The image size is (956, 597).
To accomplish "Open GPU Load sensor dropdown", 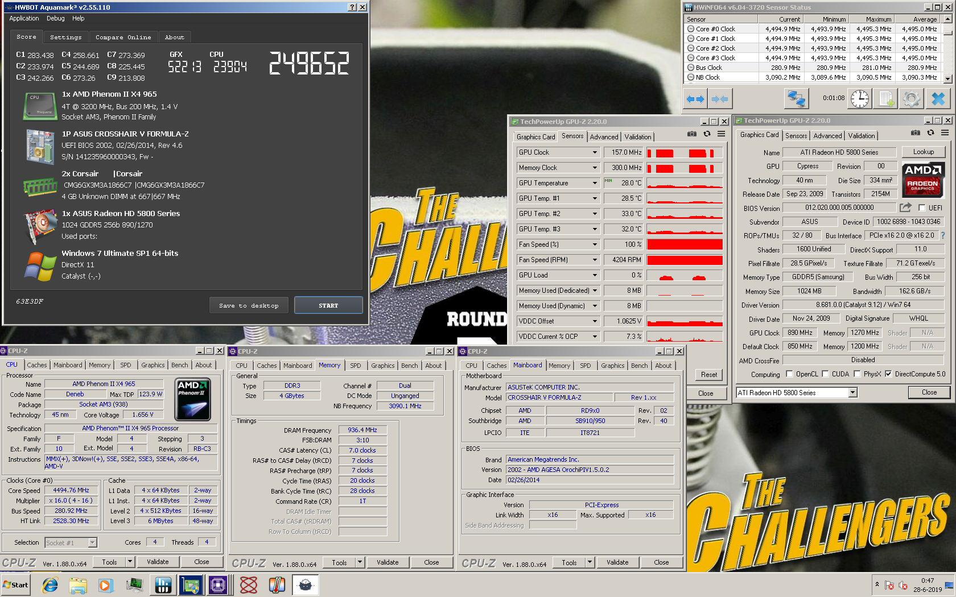I will [595, 275].
